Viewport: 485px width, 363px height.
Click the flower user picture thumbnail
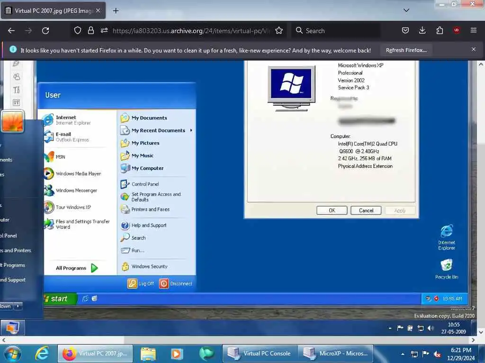(12, 121)
